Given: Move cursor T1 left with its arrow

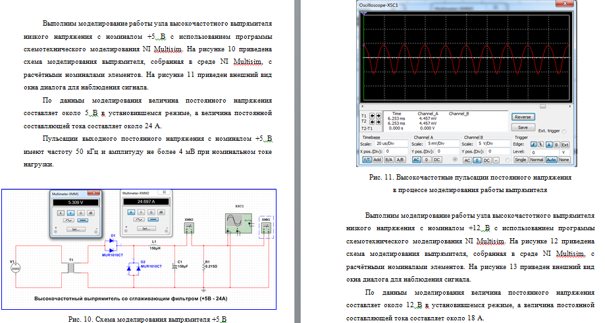Looking at the screenshot, I should pos(372,116).
